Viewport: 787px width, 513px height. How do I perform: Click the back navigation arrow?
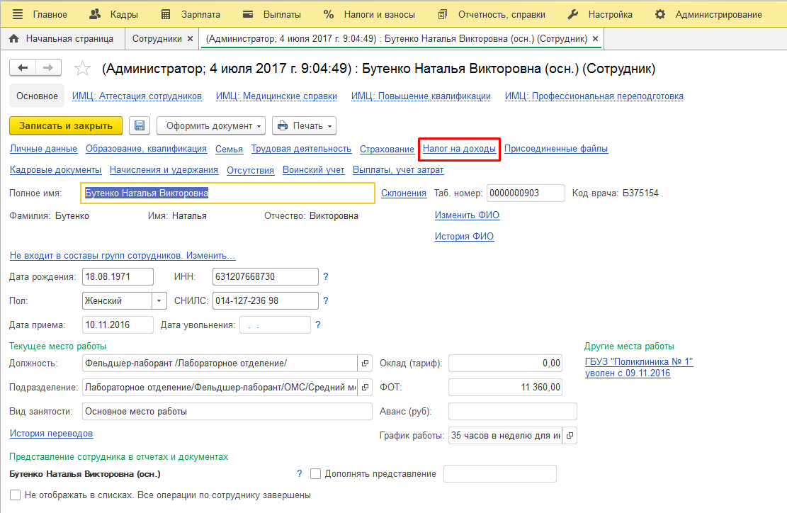(23, 67)
